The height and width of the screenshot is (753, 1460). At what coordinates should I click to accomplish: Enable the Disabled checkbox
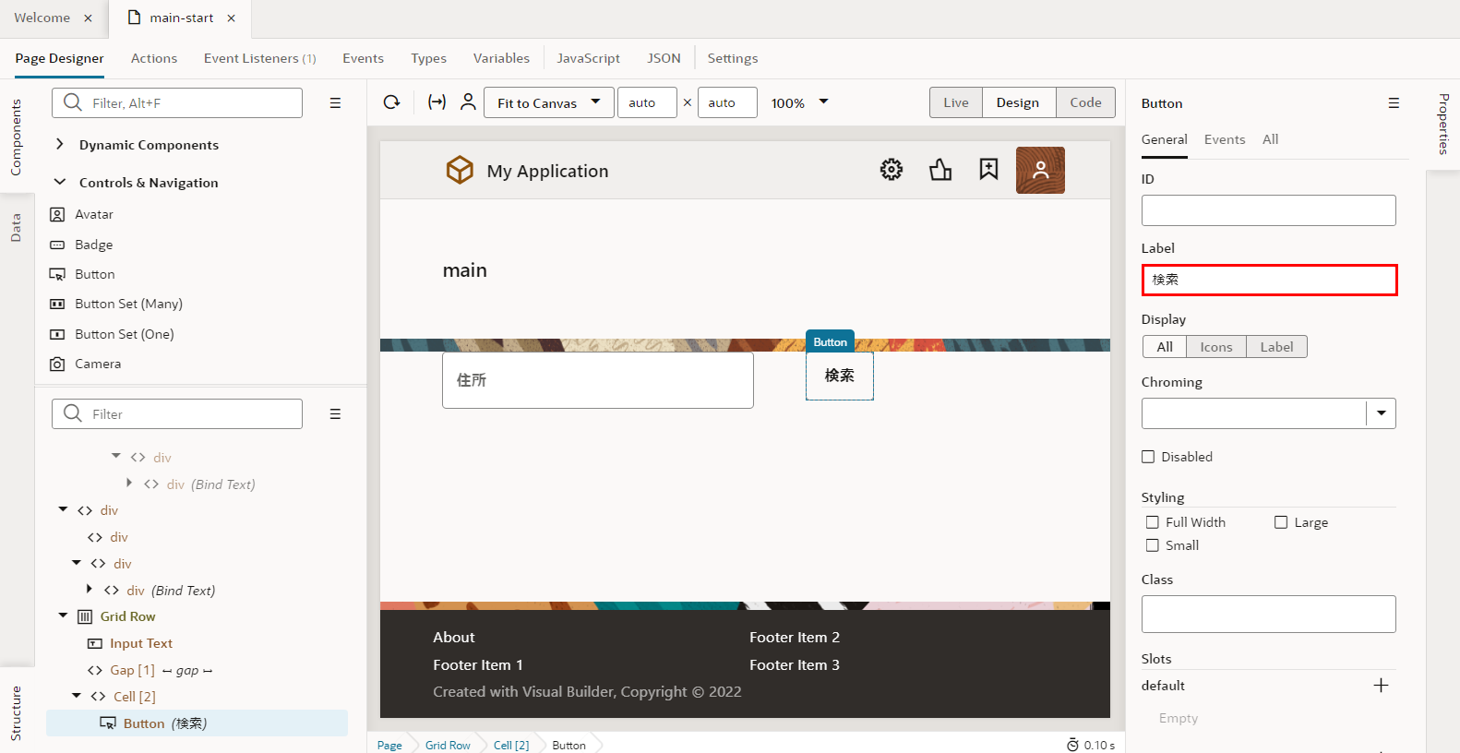coord(1148,457)
